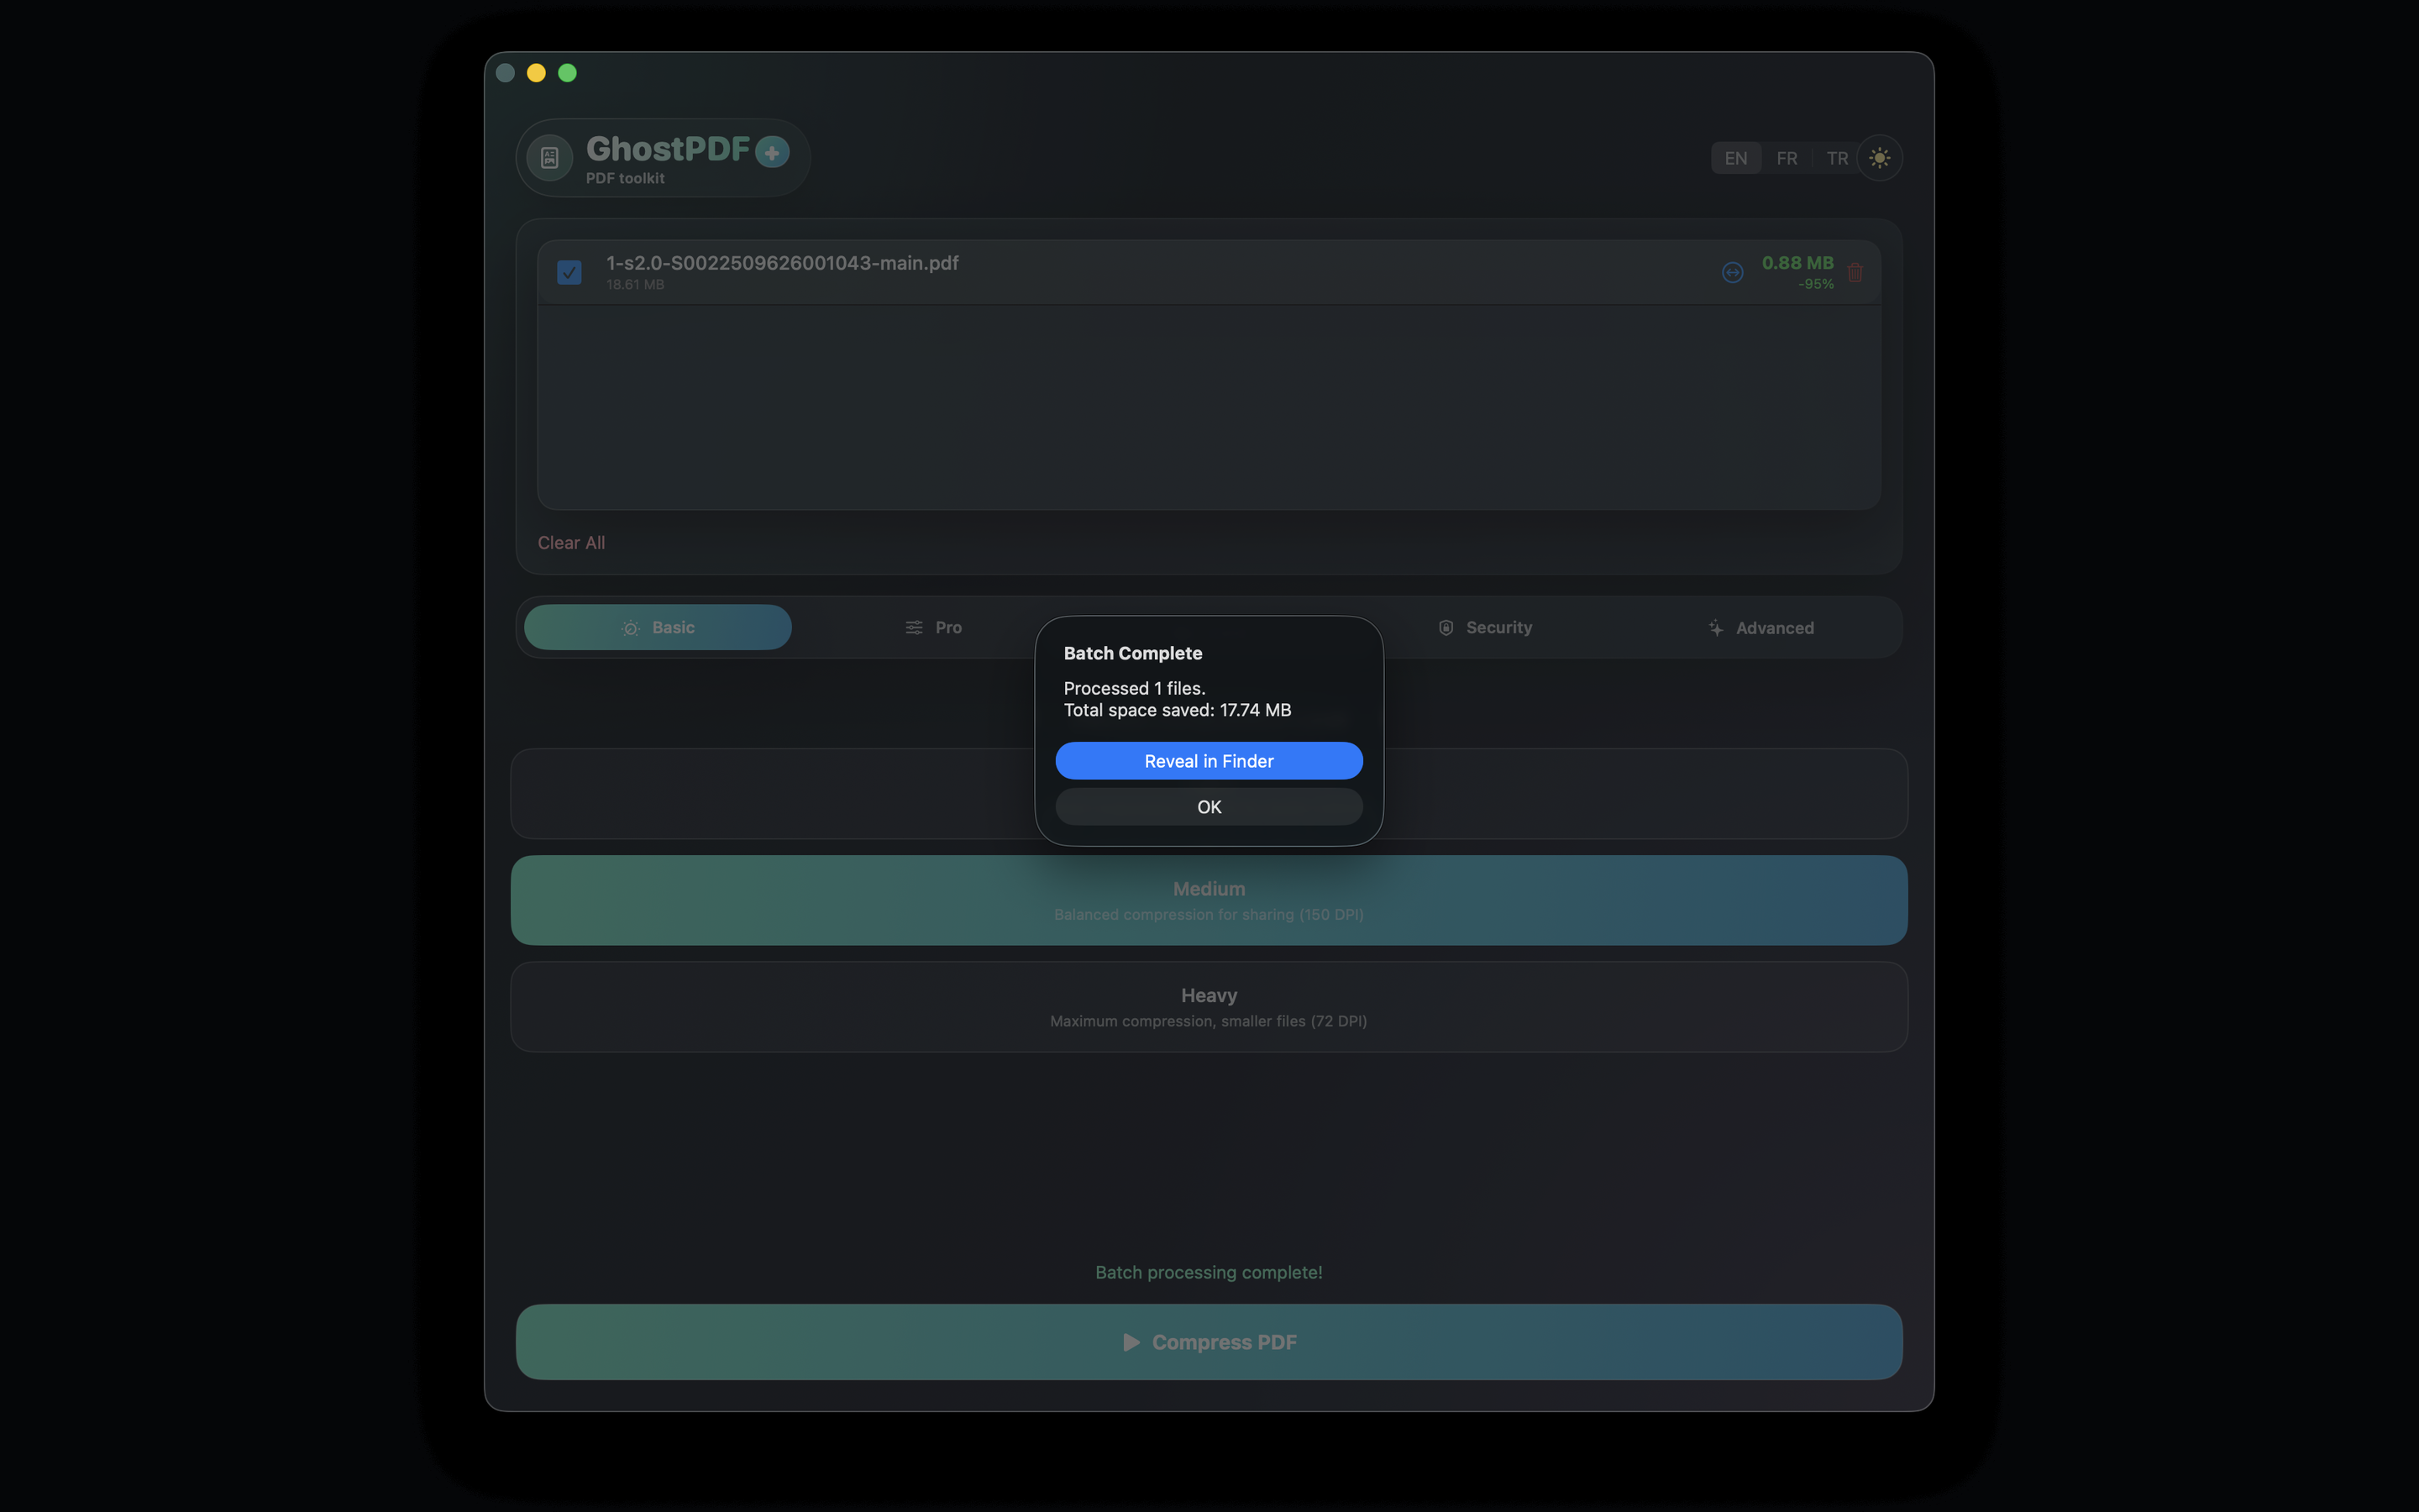This screenshot has height=1512, width=2419.
Task: Switch language to FR
Action: point(1787,158)
